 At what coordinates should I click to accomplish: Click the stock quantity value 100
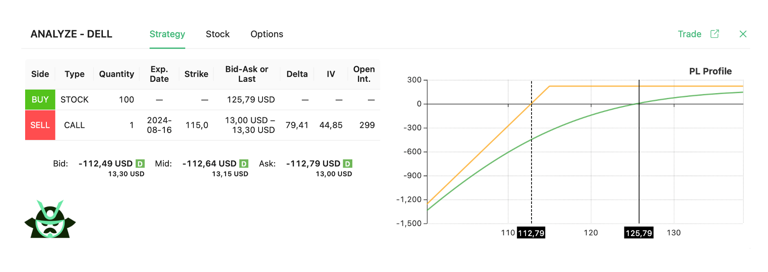[126, 100]
